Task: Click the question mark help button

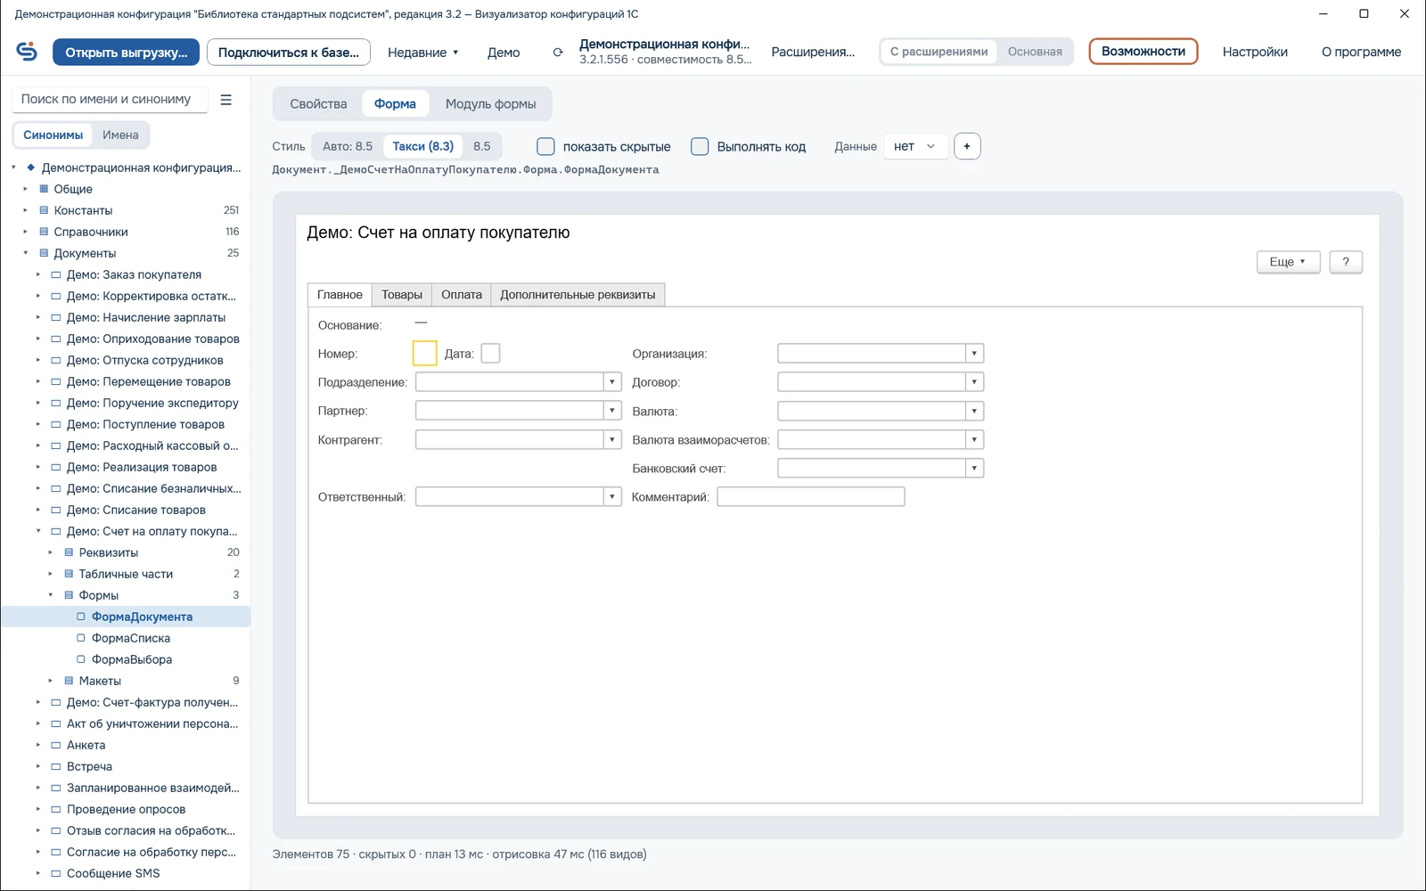Action: tap(1346, 262)
